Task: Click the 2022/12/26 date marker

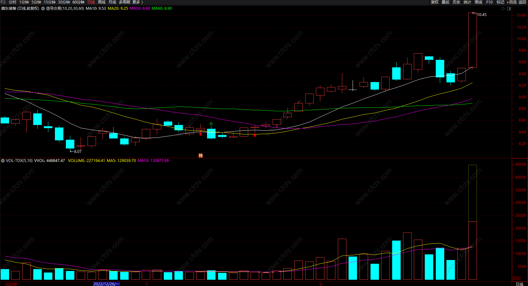Action: click(106, 284)
